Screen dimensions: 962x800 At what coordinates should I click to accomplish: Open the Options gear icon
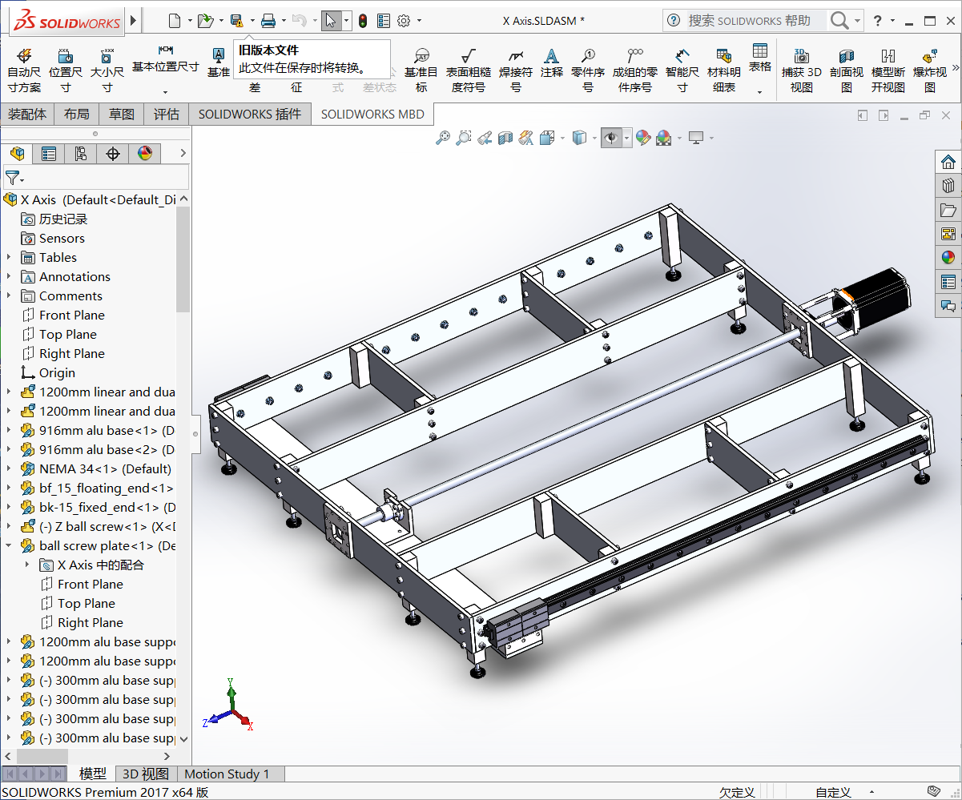pos(404,20)
